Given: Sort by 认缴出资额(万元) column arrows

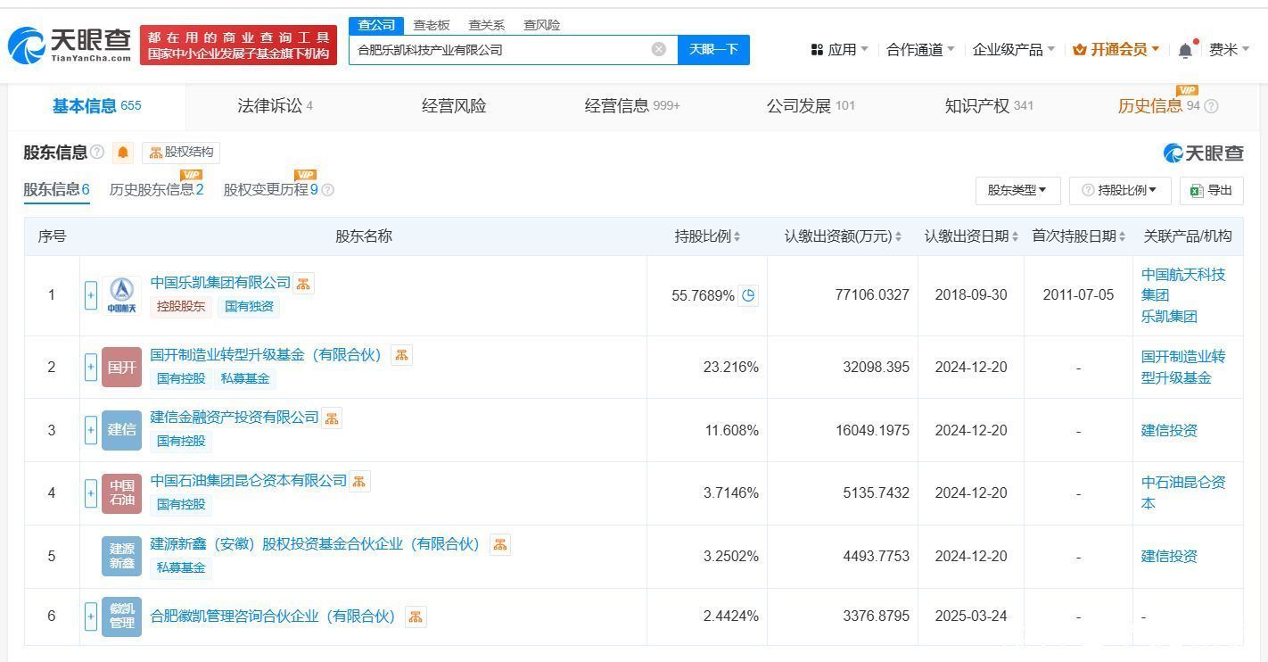Looking at the screenshot, I should [x=898, y=236].
